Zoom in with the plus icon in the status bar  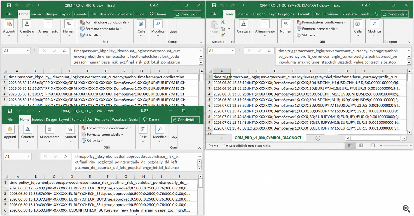click(411, 146)
